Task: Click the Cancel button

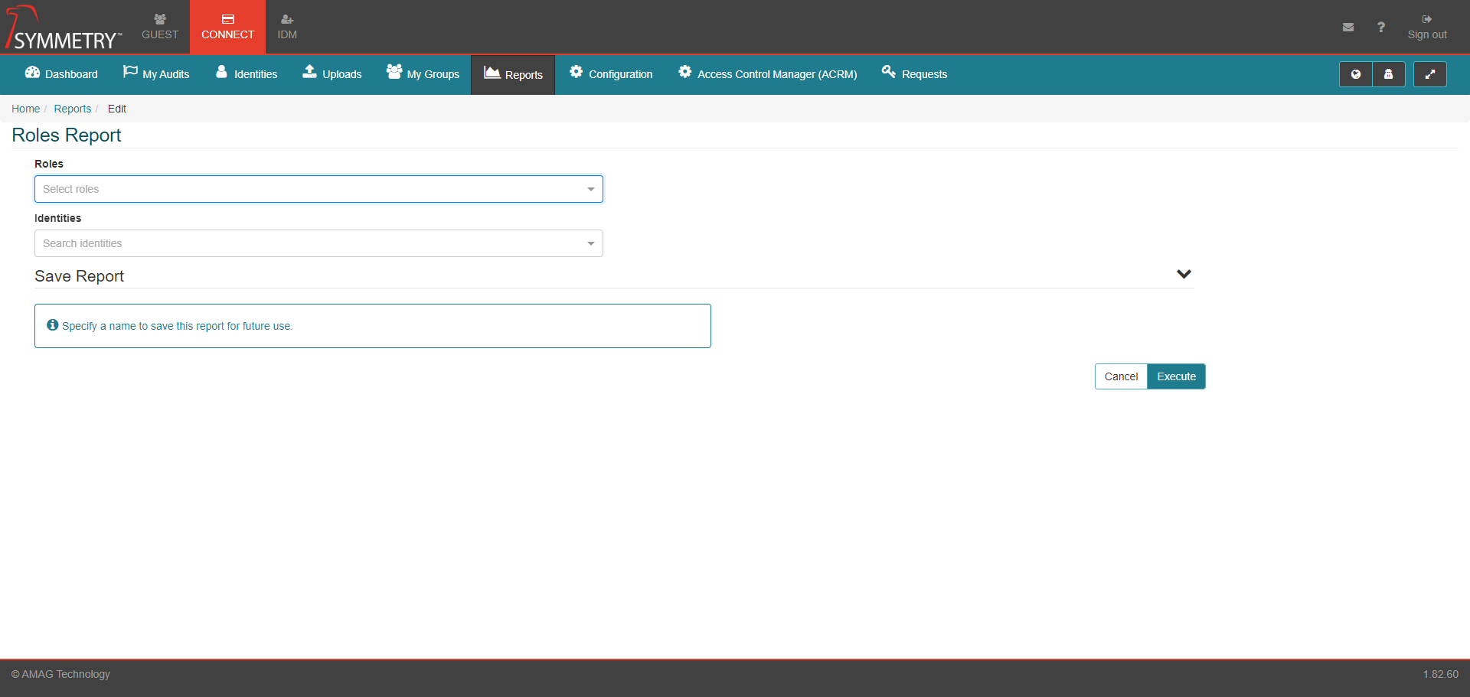Action: 1121,376
